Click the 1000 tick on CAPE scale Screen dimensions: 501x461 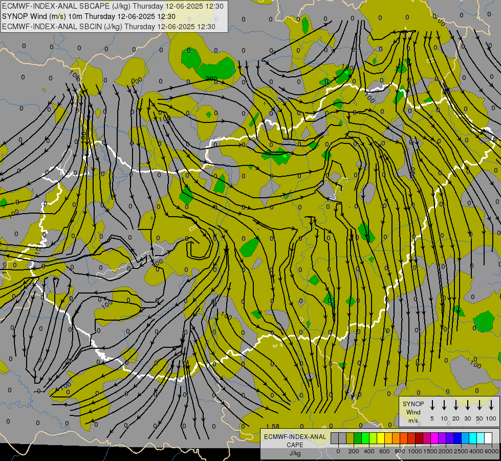[415, 451]
